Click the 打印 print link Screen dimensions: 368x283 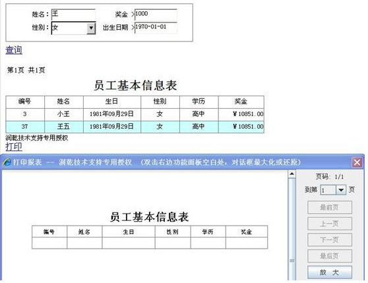(14, 146)
